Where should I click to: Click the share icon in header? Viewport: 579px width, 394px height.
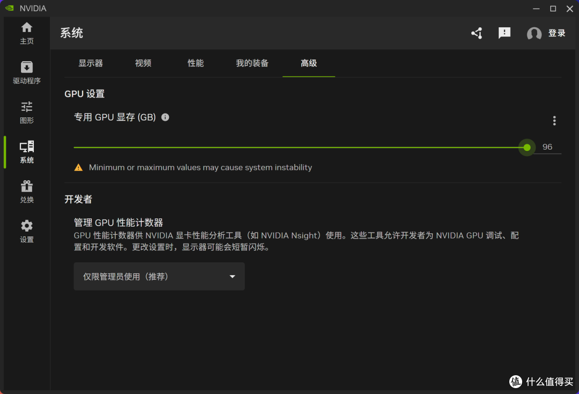(477, 33)
